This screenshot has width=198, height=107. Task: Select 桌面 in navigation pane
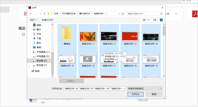tap(37, 47)
